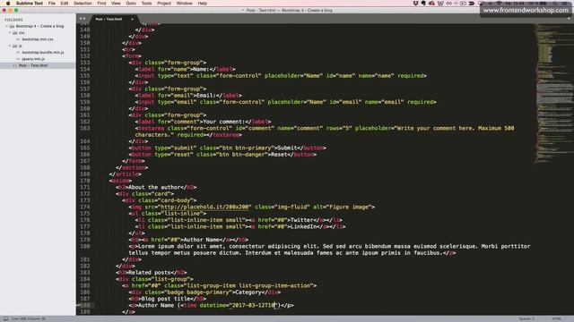Image resolution: width=574 pixels, height=322 pixels.
Task: Click the Twitter link text on line 176
Action: click(x=301, y=220)
